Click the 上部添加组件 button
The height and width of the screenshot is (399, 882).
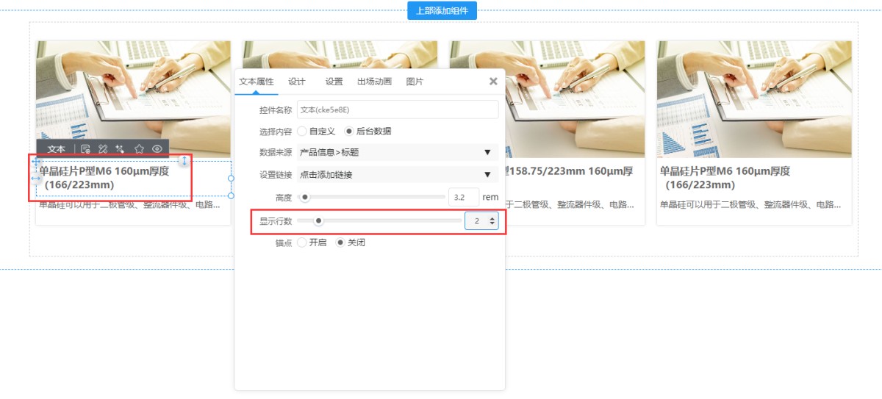coord(442,10)
